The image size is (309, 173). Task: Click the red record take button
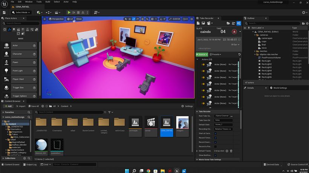(x=234, y=32)
